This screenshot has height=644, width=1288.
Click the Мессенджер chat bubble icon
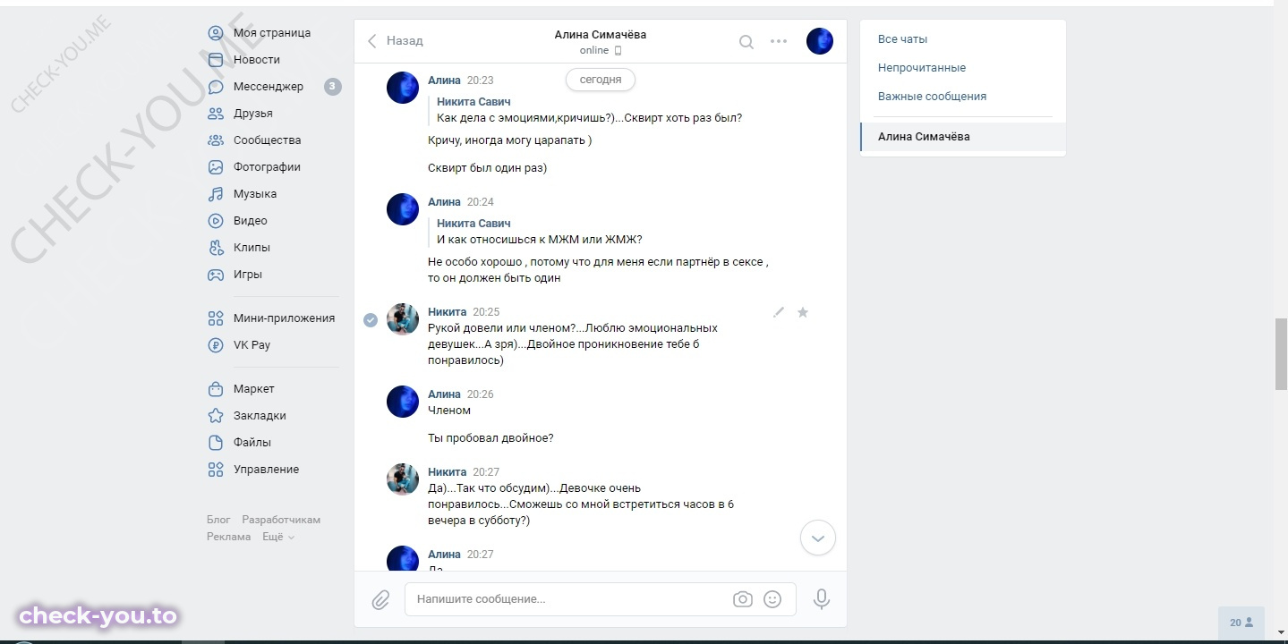click(215, 87)
